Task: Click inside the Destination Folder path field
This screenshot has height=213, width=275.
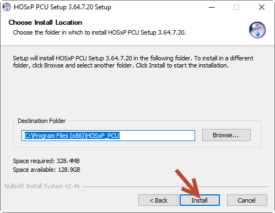Action: pos(108,136)
